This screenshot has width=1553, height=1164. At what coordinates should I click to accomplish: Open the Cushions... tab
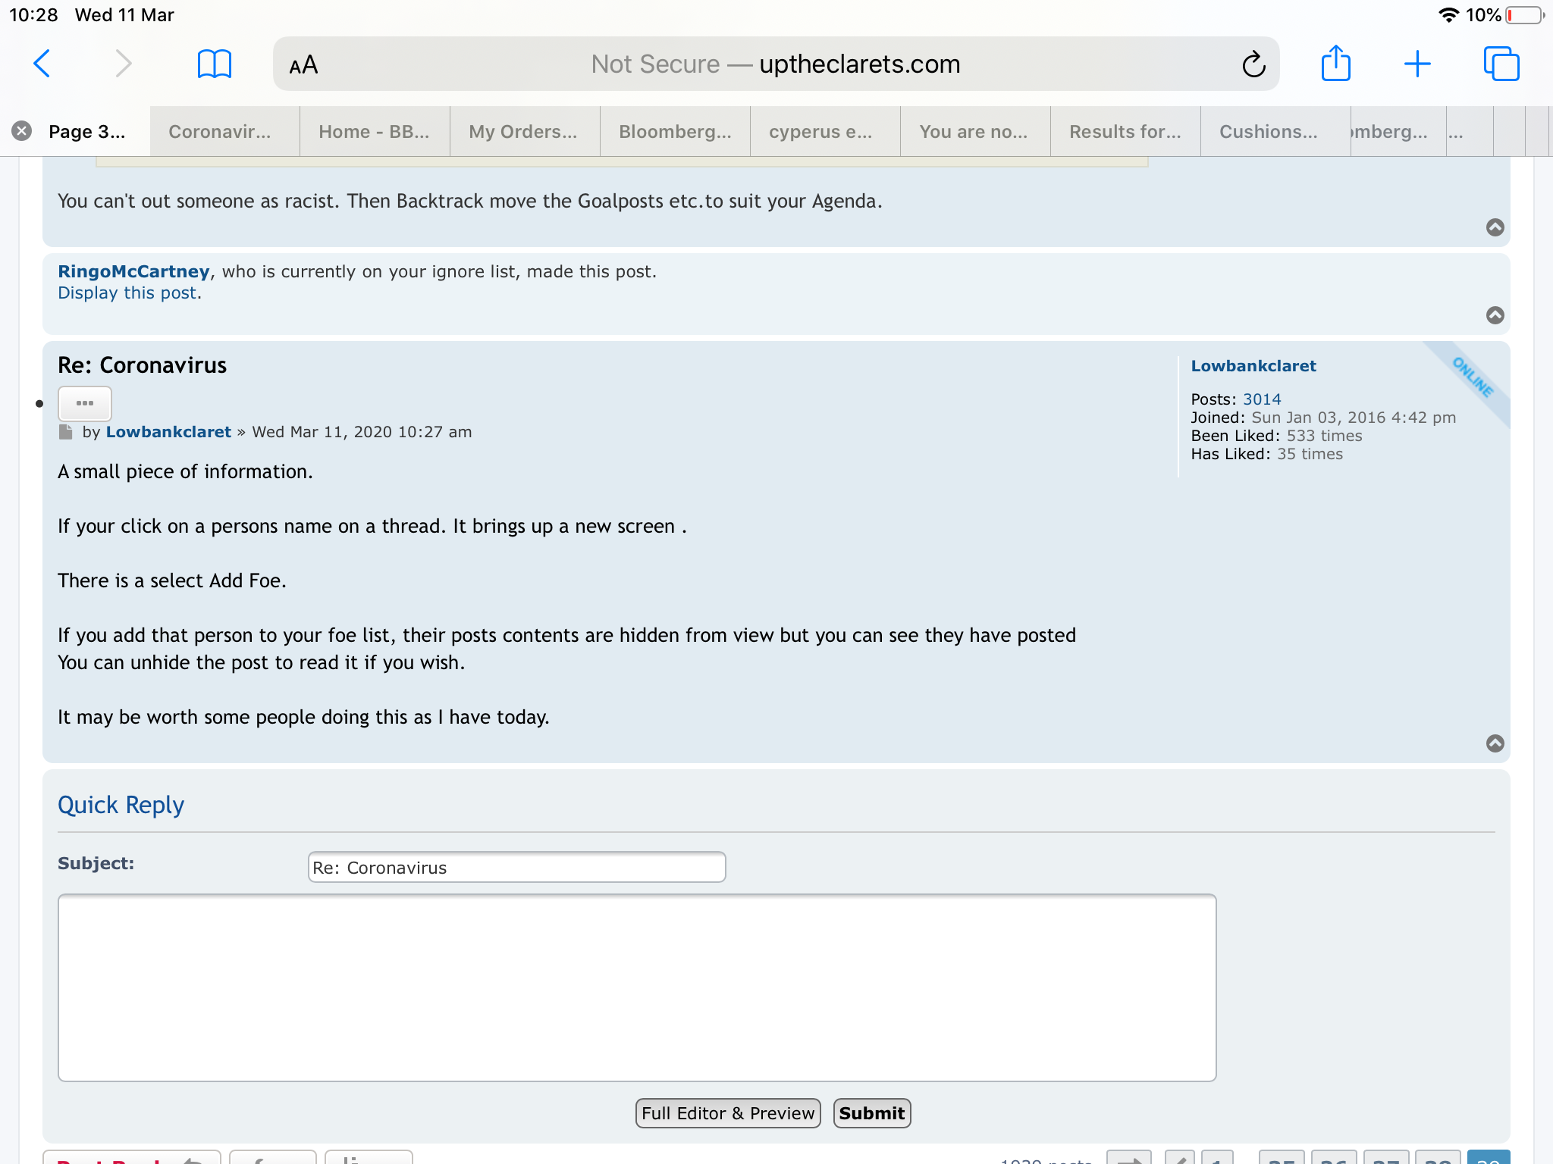coord(1268,132)
